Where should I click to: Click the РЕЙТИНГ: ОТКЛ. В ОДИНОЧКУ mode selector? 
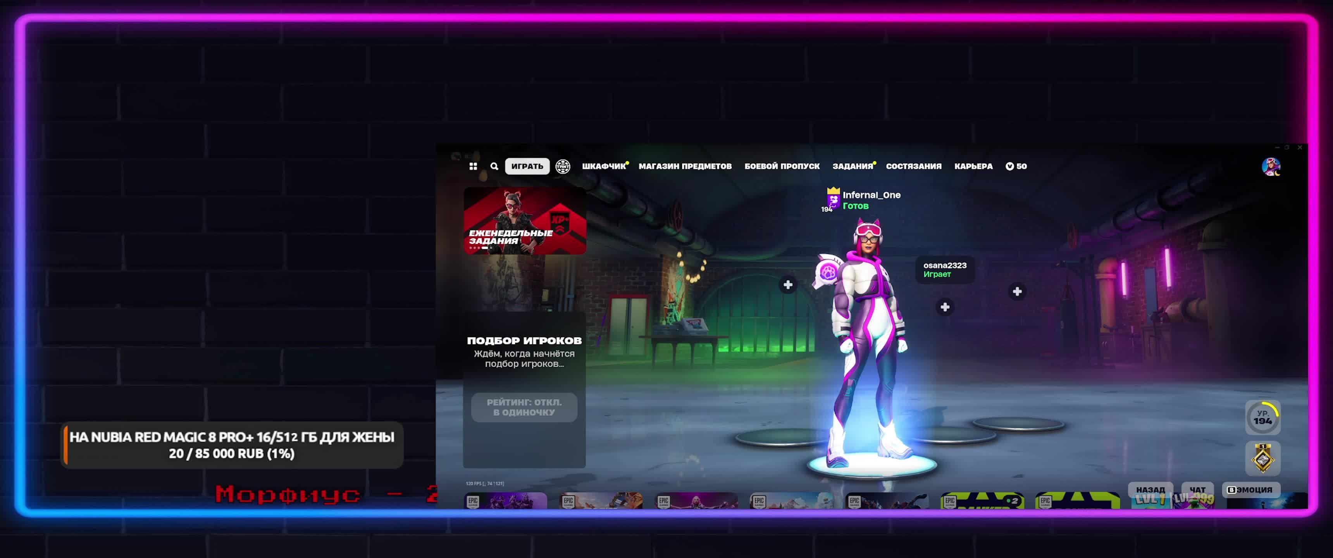524,407
